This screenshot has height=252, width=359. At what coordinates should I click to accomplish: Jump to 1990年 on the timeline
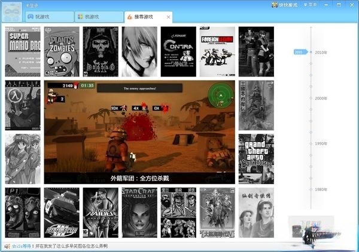(x=321, y=144)
